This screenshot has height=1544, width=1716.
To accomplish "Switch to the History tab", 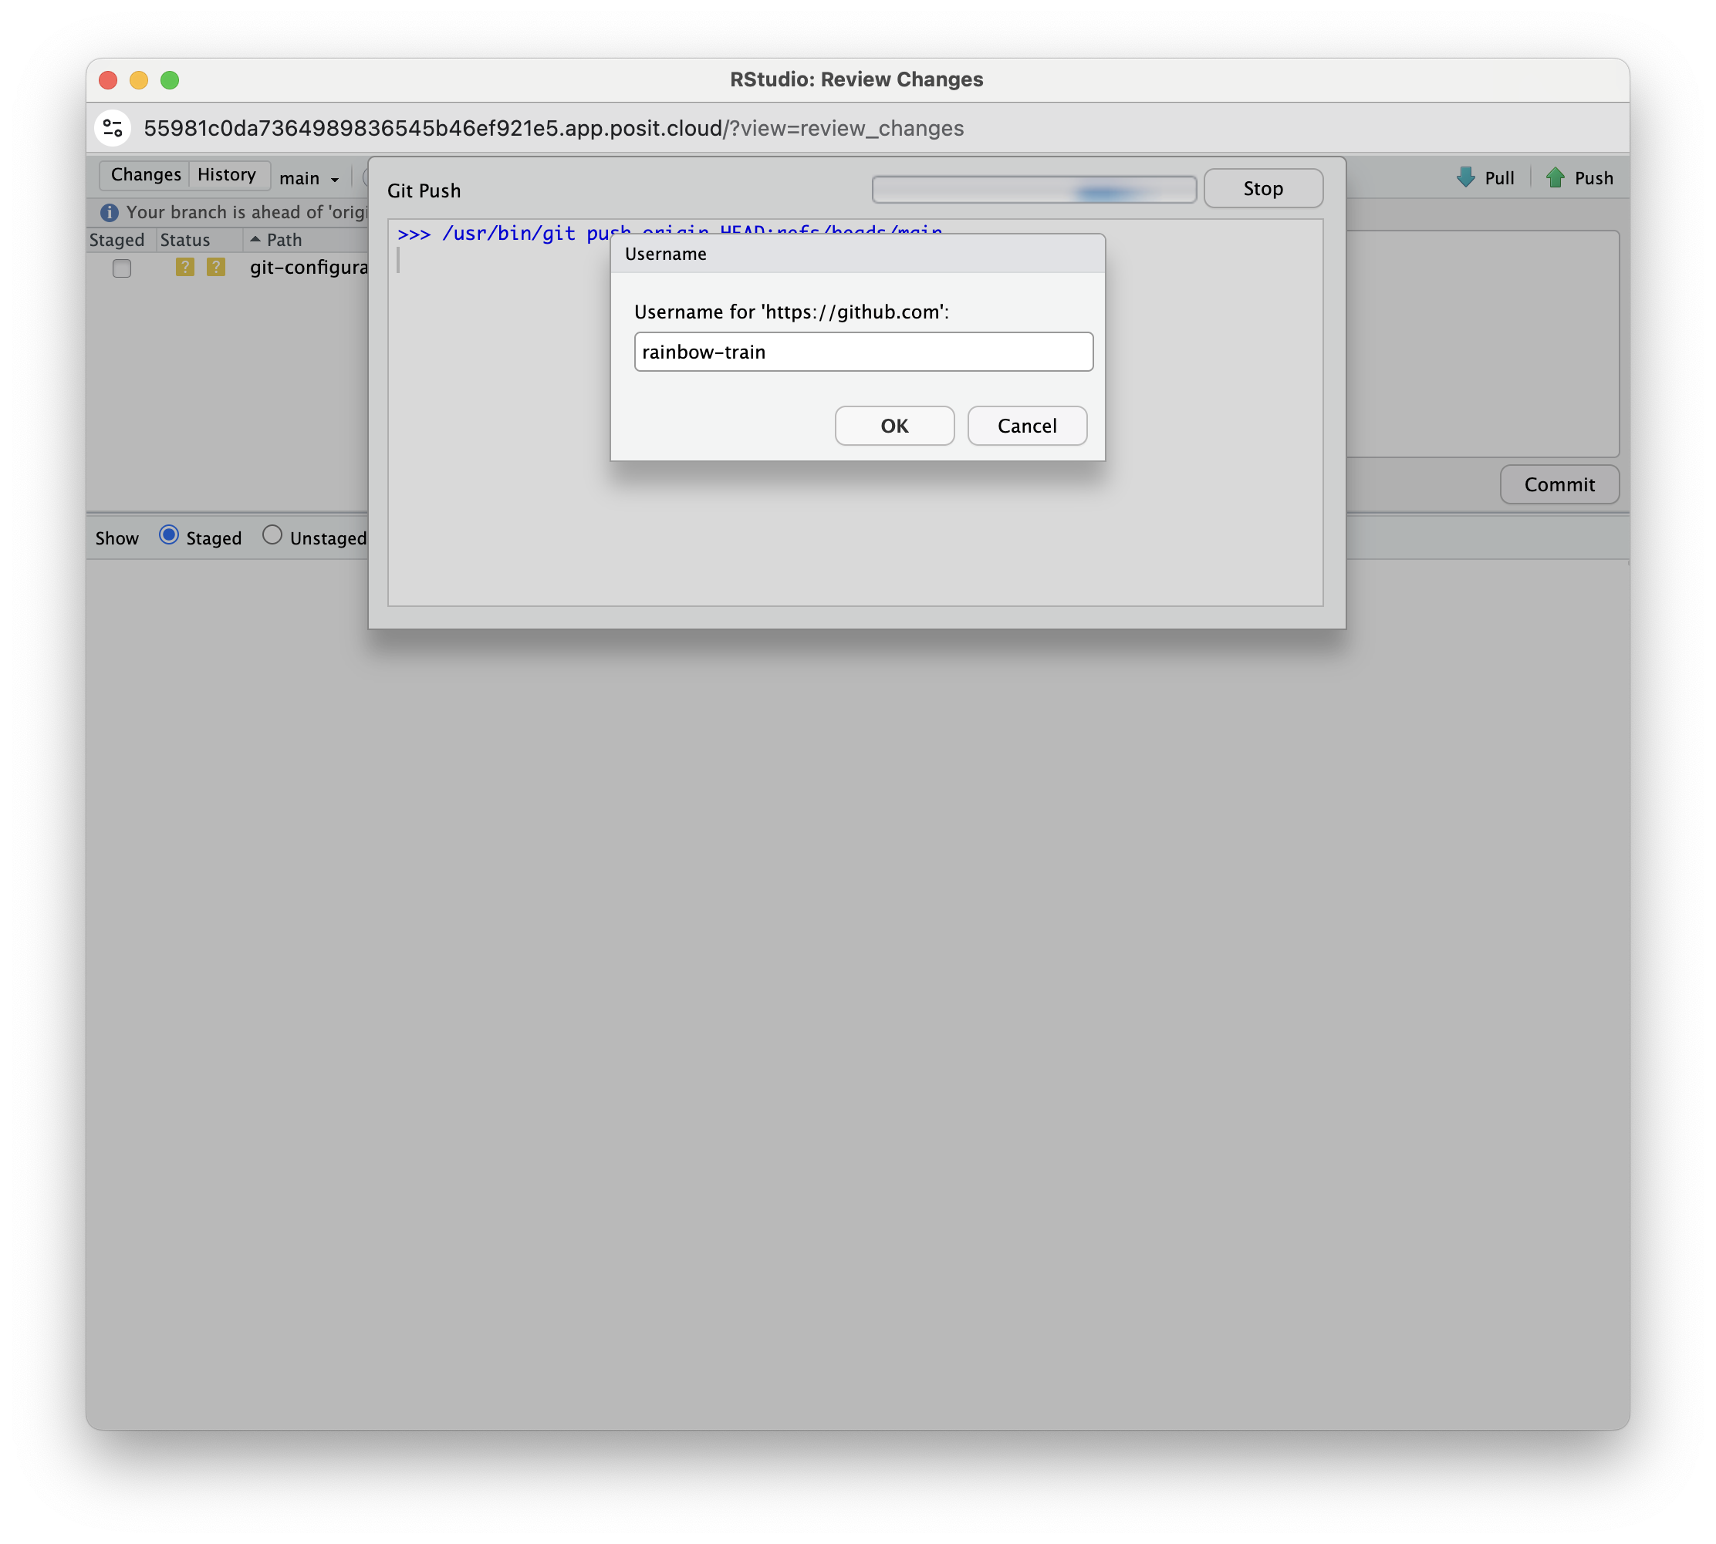I will 227,175.
